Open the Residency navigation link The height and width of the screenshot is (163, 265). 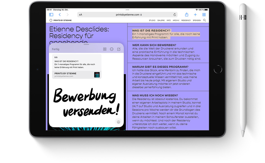pos(186,21)
